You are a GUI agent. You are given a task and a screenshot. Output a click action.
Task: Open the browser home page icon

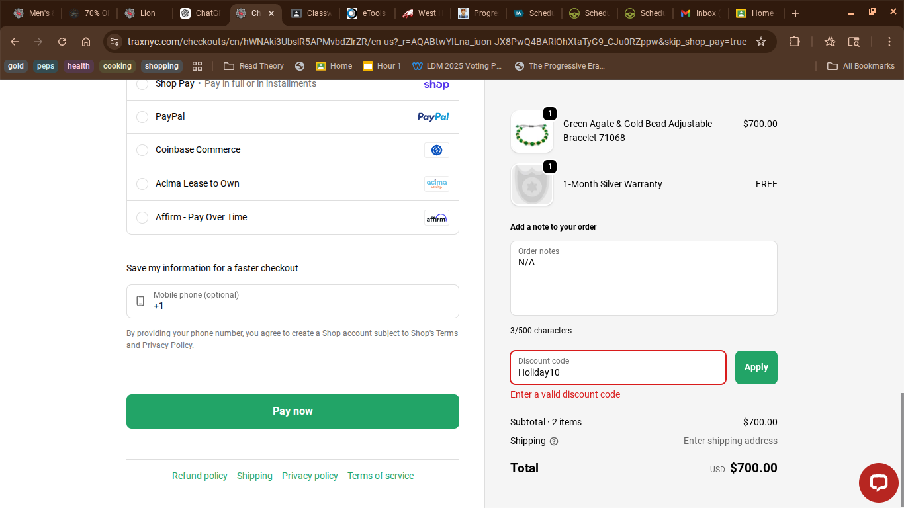pos(86,42)
